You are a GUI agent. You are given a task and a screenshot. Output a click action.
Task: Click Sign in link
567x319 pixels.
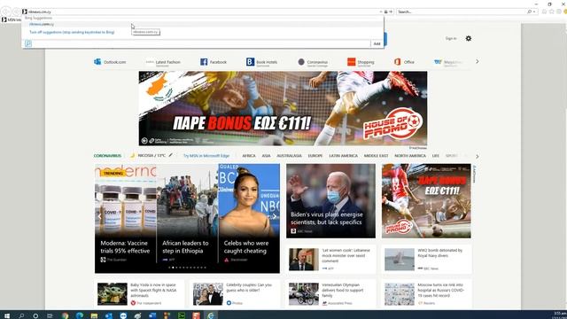[451, 38]
